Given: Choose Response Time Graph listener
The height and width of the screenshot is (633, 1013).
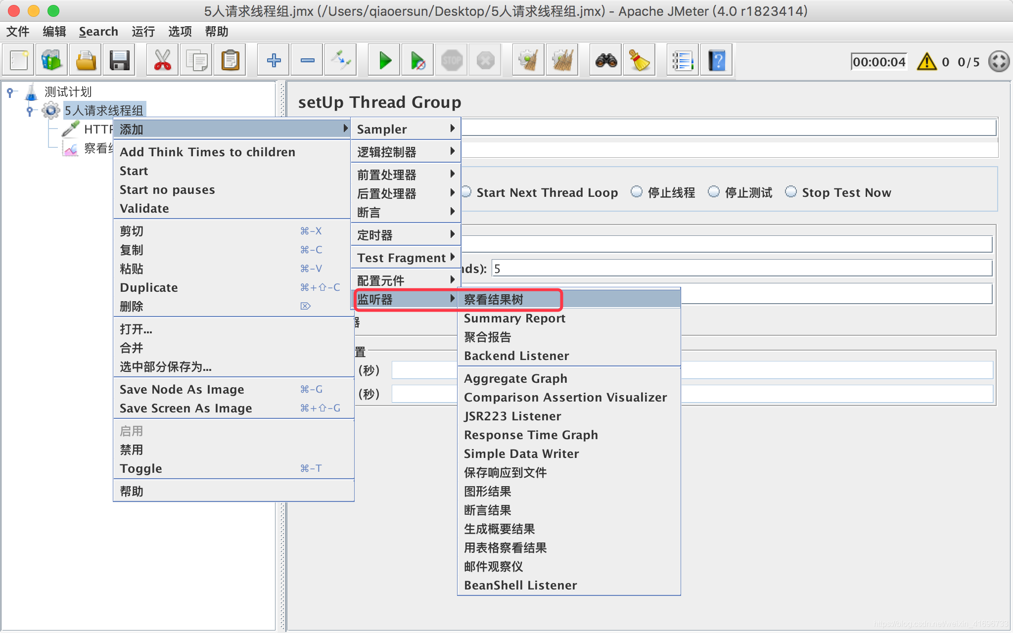Looking at the screenshot, I should (569, 435).
